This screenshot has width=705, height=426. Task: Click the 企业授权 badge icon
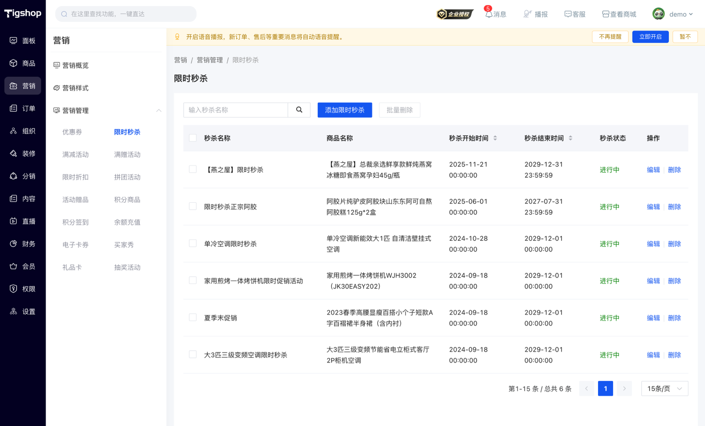point(455,14)
